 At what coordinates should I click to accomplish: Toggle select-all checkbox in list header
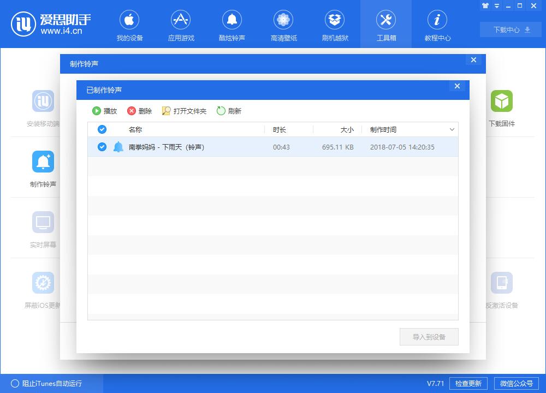tap(102, 129)
